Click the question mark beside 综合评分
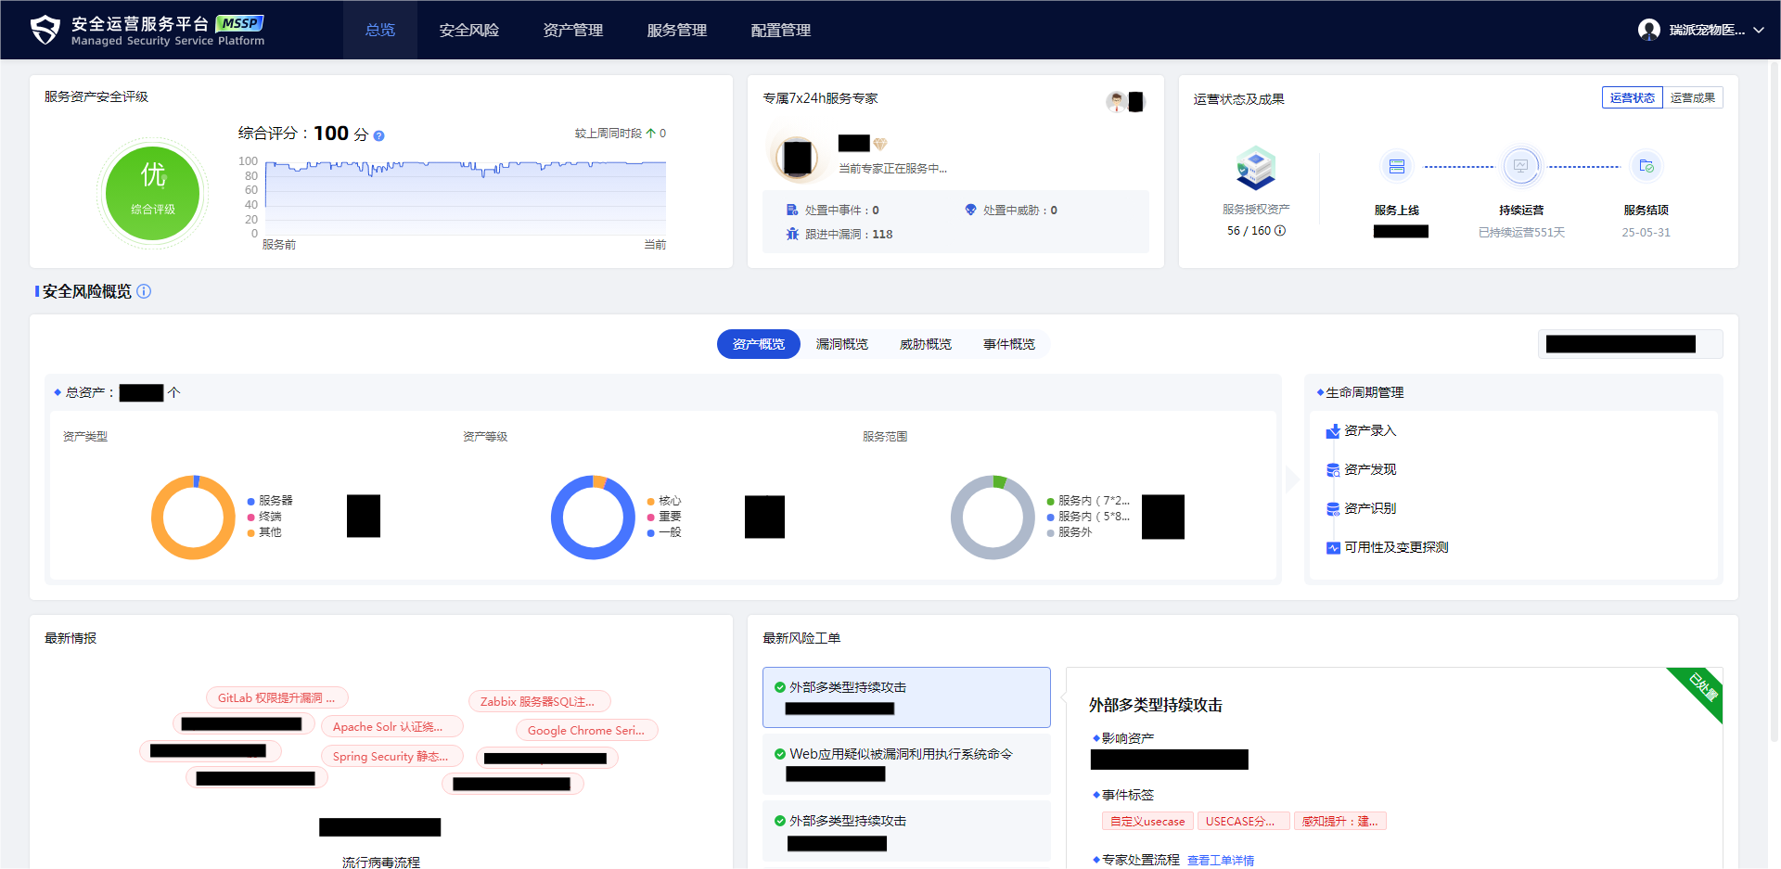The width and height of the screenshot is (1781, 869). click(x=378, y=134)
